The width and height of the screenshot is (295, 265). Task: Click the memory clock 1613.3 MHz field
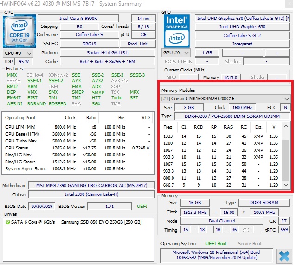click(x=195, y=213)
